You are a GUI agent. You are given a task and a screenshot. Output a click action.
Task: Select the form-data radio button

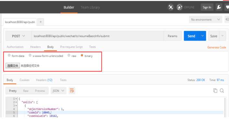point(9,55)
